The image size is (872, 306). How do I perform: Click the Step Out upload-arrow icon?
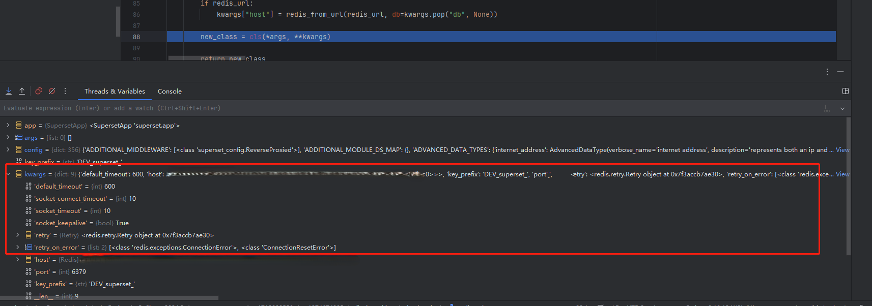tap(22, 91)
